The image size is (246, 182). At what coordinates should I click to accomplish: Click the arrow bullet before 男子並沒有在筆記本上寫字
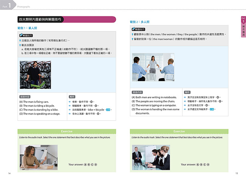185,97
